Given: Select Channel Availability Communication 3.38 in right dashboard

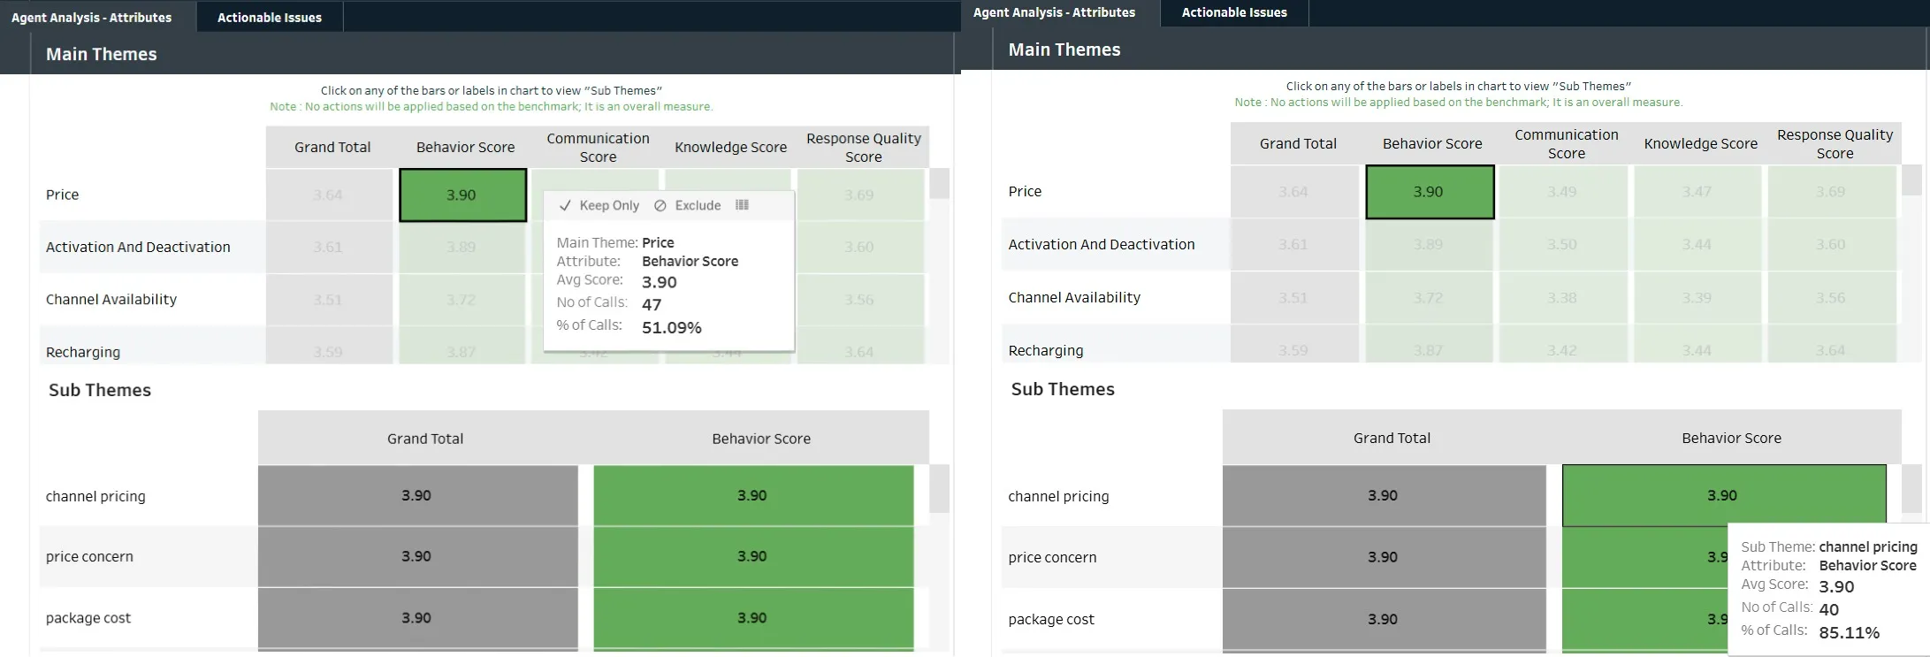Looking at the screenshot, I should point(1563,298).
